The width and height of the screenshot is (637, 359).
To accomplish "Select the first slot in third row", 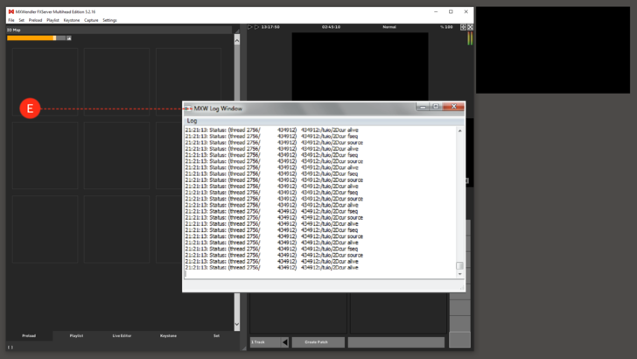I will [x=45, y=229].
